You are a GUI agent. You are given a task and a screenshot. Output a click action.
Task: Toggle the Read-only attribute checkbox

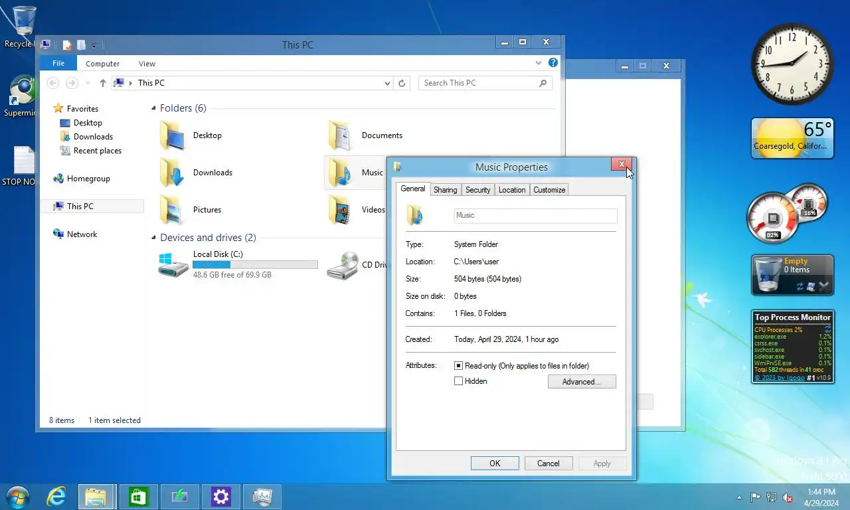(458, 366)
